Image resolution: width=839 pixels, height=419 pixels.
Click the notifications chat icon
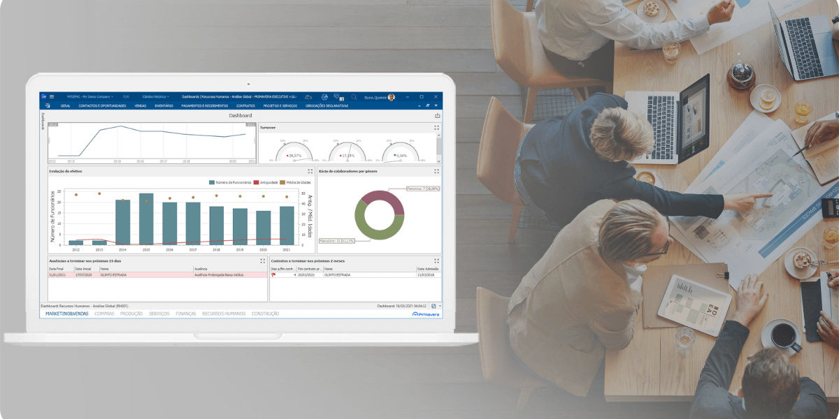[338, 97]
